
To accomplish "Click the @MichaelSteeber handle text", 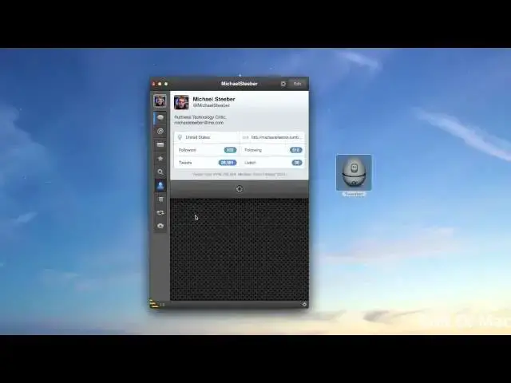I will 211,105.
